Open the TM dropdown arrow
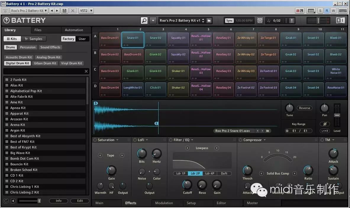350x208 pixels. coord(333,140)
